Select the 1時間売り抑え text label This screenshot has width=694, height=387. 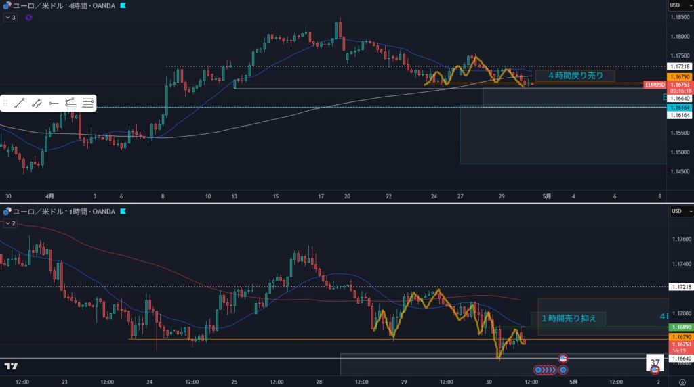(569, 317)
